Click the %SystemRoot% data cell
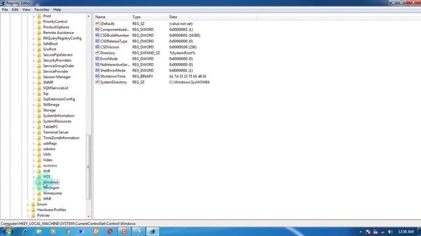The width and height of the screenshot is (421, 236). coord(182,53)
